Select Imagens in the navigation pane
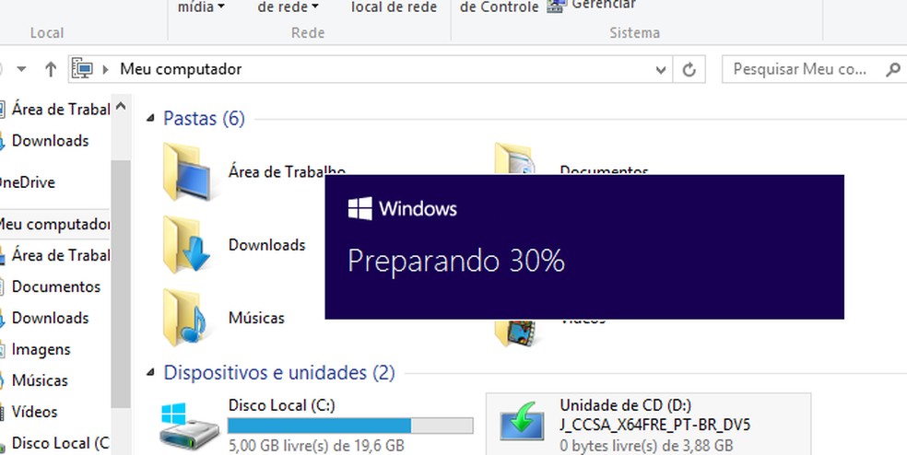 (x=41, y=349)
